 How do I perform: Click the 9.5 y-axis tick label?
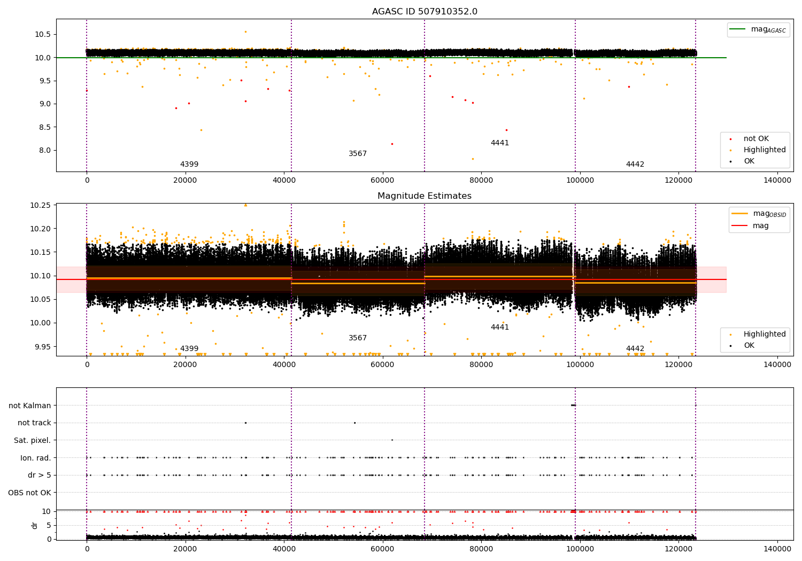(x=45, y=81)
